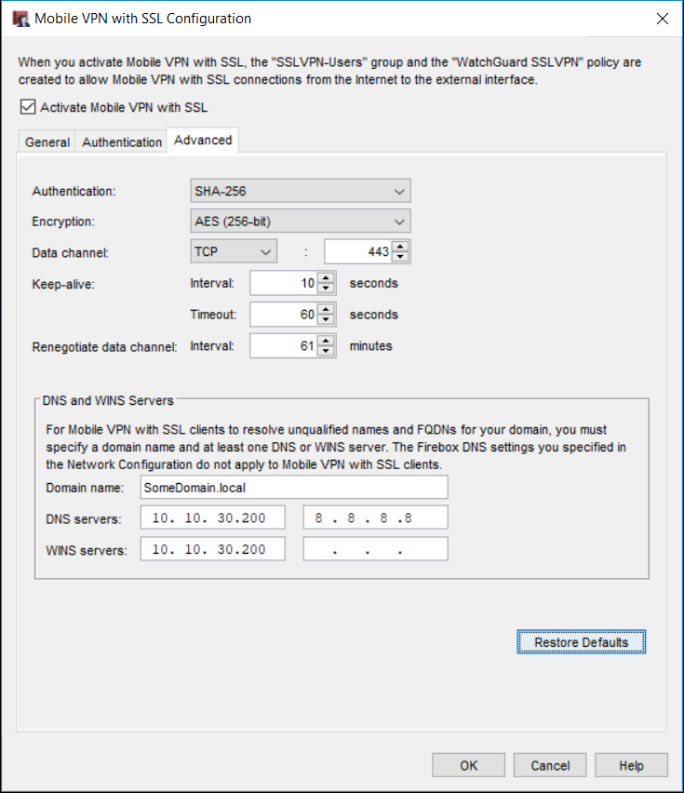The height and width of the screenshot is (793, 684).
Task: Increase the Renegotiate data channel interval
Action: point(327,341)
